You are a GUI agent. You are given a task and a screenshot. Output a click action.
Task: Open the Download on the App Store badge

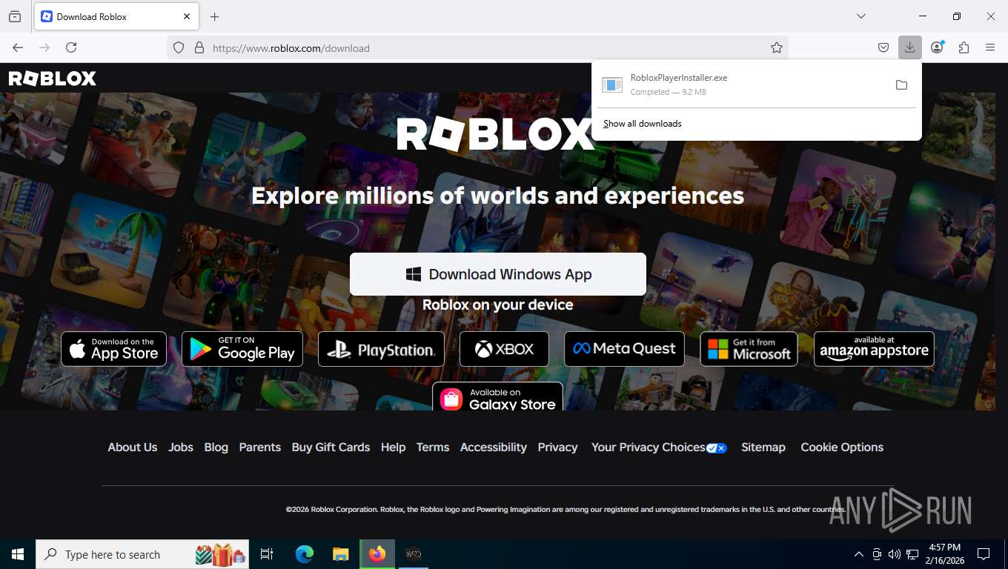pyautogui.click(x=113, y=349)
